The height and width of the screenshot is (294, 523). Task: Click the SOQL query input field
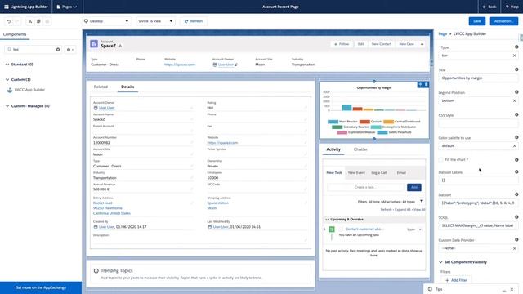(x=478, y=225)
